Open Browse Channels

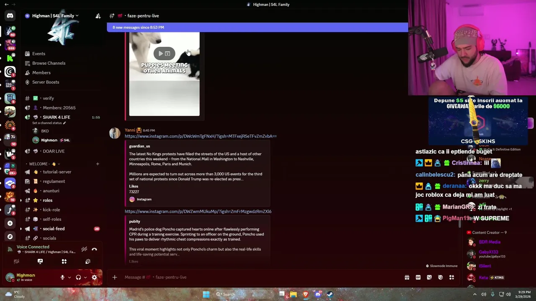(49, 63)
